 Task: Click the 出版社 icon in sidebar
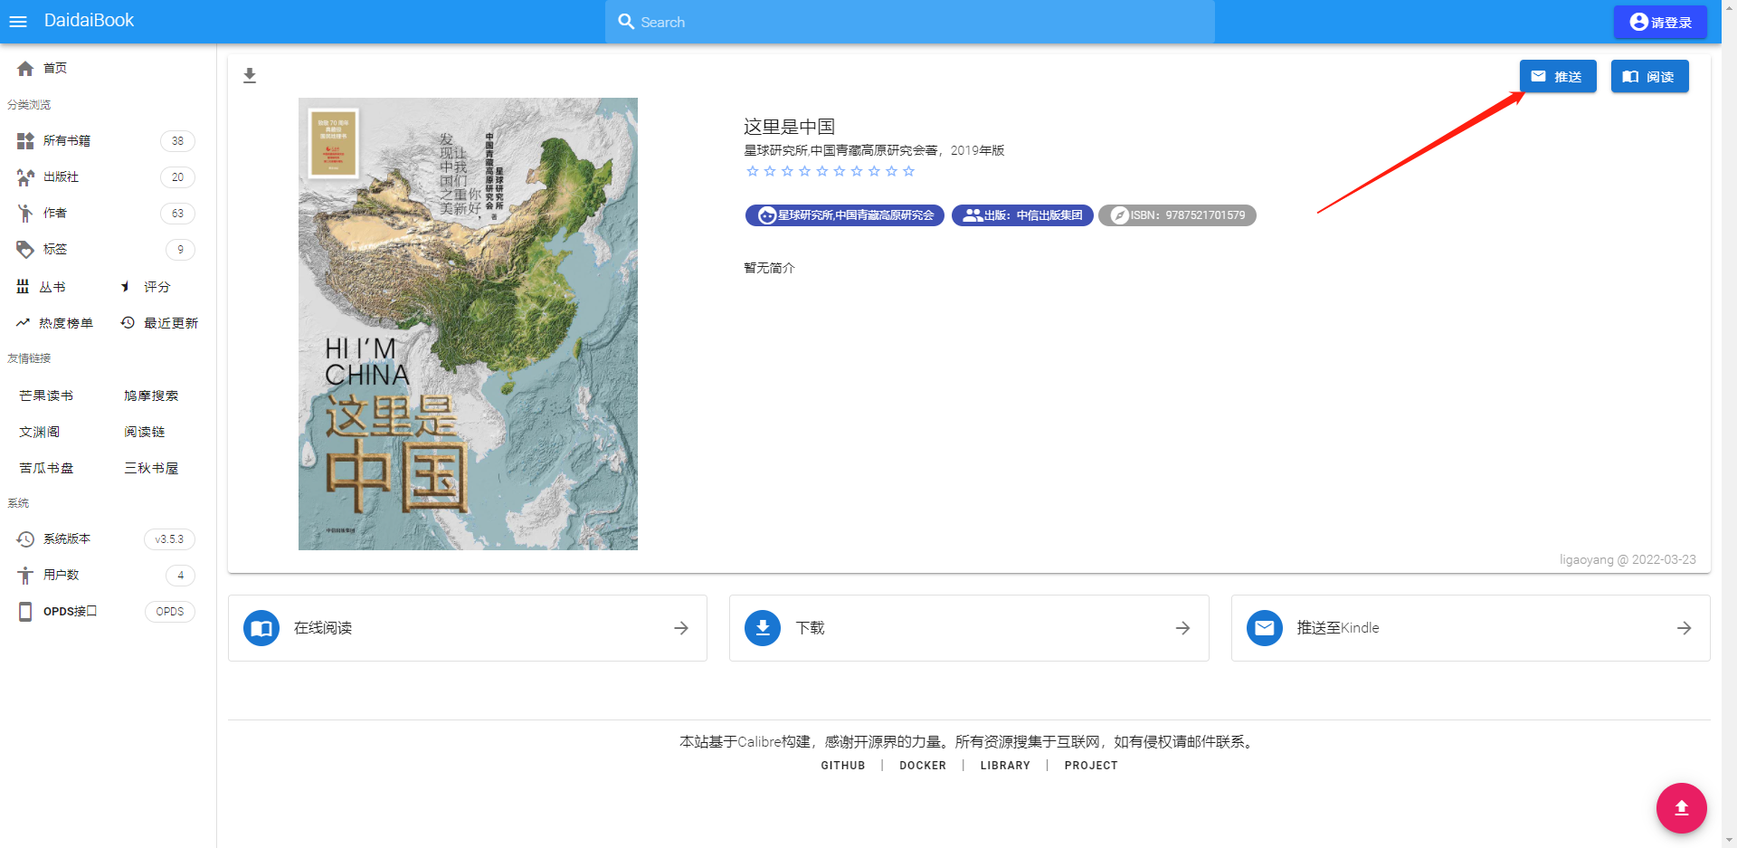(25, 176)
